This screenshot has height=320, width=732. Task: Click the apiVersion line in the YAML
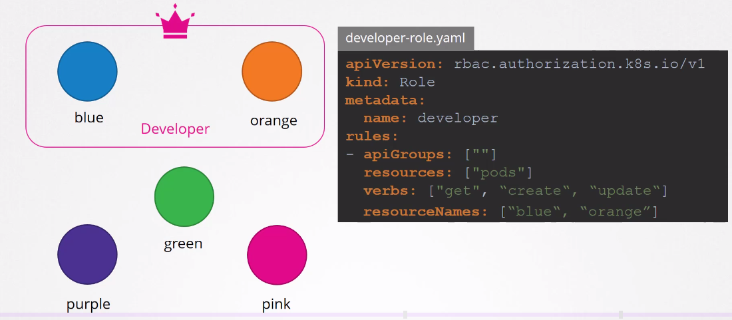pyautogui.click(x=524, y=64)
